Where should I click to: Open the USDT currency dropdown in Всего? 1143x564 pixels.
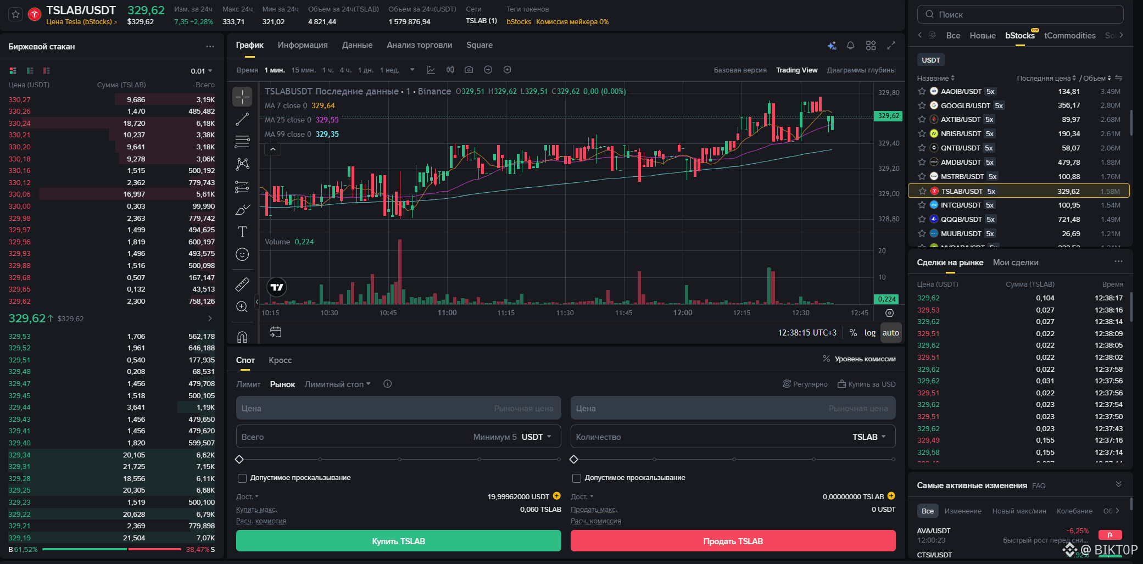coord(536,437)
